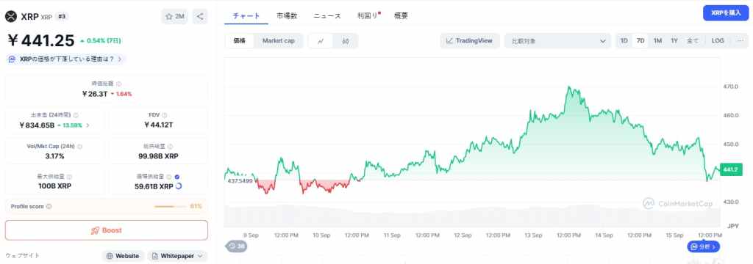Select the 価格 chart mode toggle
The height and width of the screenshot is (264, 753).
coord(240,41)
